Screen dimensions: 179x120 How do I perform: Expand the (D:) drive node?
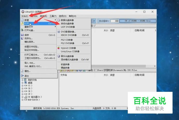[23, 88]
